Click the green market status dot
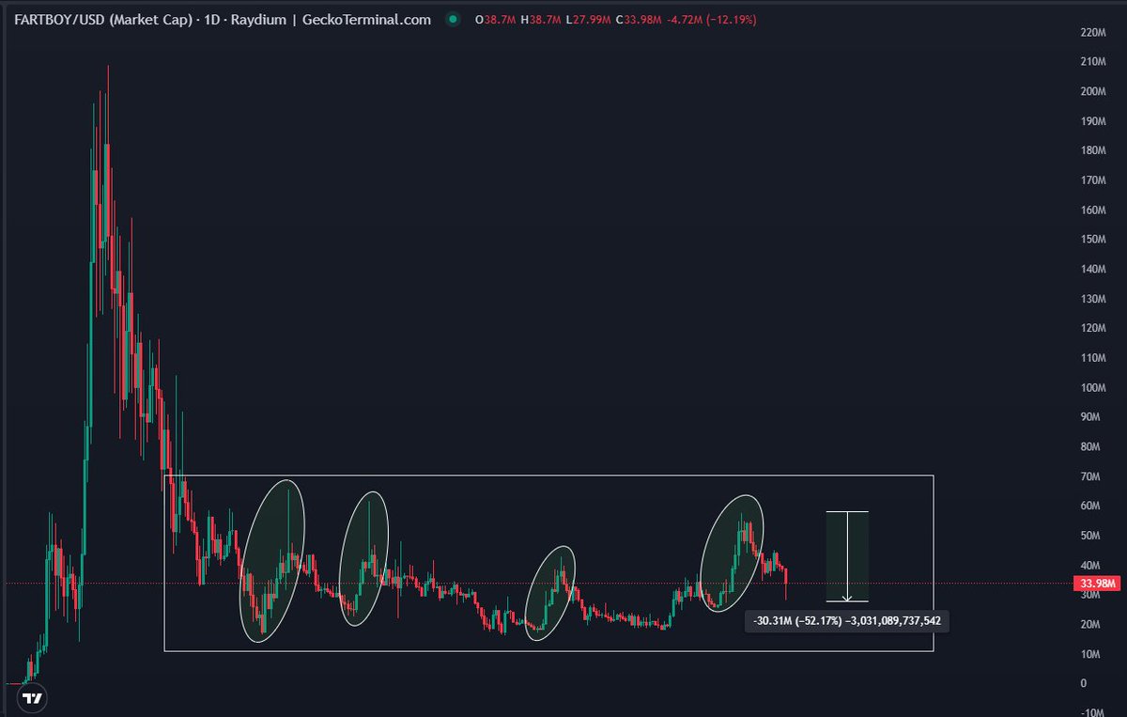Screen dimensions: 1127x717 (x=455, y=19)
